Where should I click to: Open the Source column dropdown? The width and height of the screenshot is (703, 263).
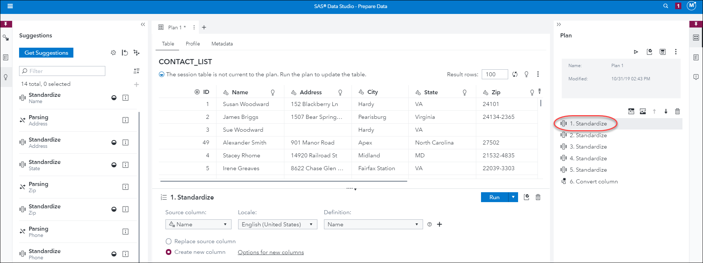198,224
